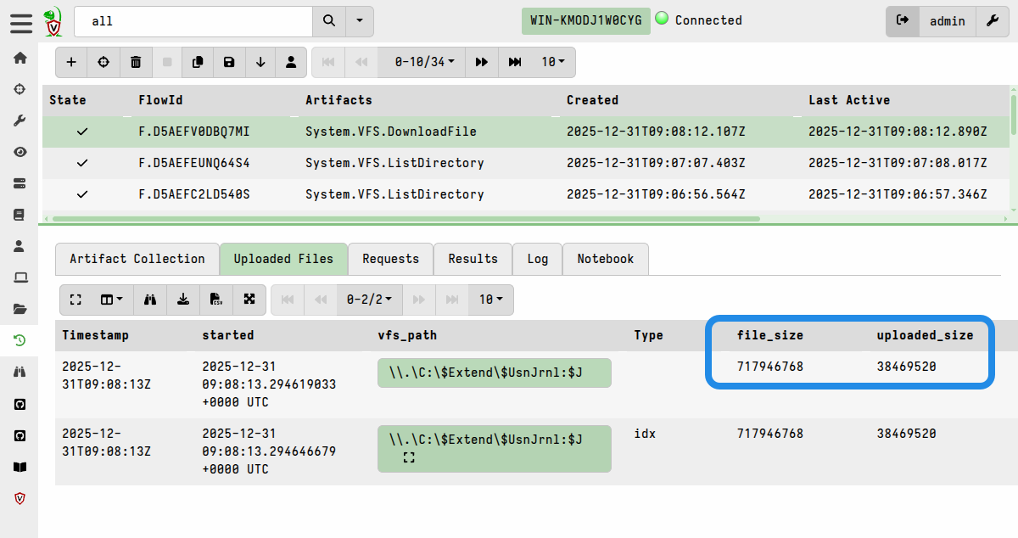Toggle full screen for uploads table
This screenshot has height=538, width=1018.
point(76,300)
